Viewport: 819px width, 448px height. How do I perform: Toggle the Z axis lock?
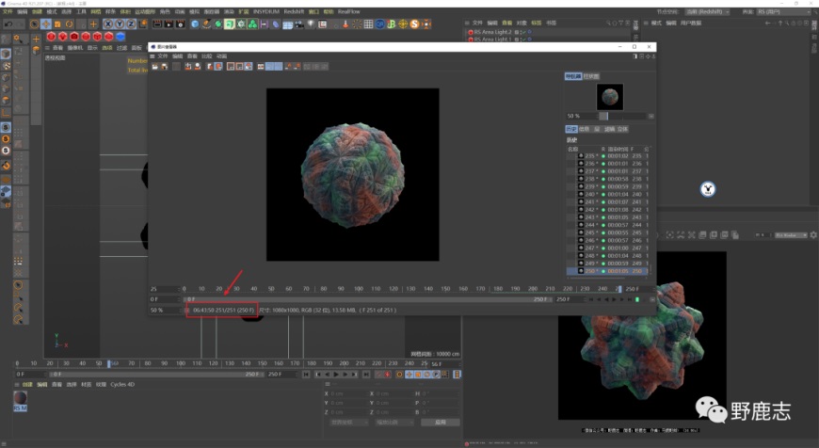coord(131,24)
